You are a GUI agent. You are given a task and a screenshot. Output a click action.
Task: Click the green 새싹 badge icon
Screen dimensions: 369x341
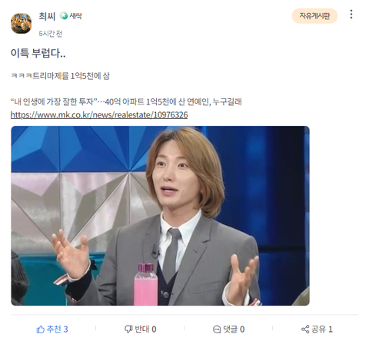pyautogui.click(x=64, y=16)
